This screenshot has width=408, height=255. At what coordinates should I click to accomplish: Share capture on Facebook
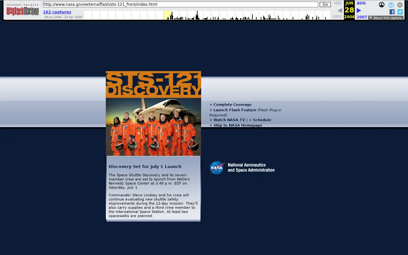pos(392,12)
